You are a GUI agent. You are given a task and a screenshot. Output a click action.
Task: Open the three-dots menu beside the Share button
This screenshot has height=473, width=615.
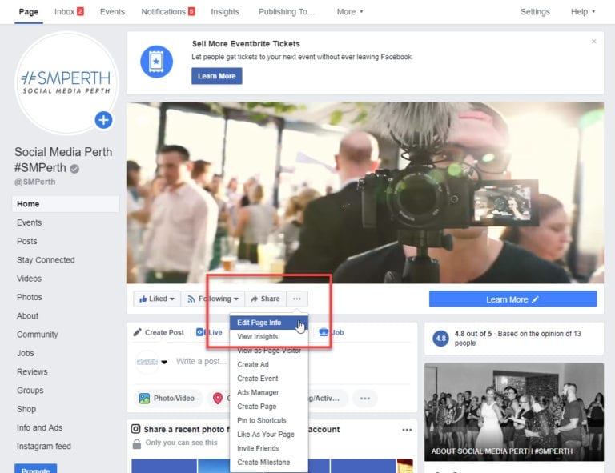(297, 299)
